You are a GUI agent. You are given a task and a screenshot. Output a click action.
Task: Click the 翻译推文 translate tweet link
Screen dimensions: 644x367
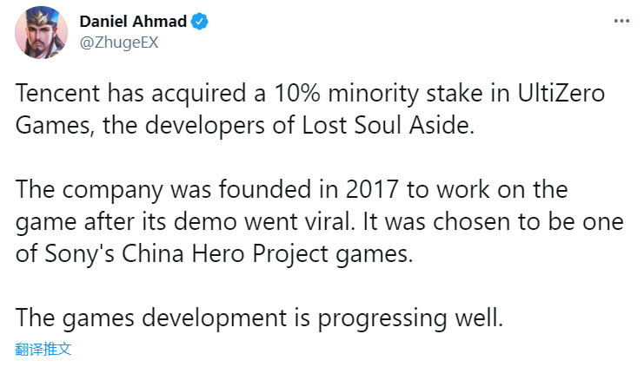pos(43,350)
